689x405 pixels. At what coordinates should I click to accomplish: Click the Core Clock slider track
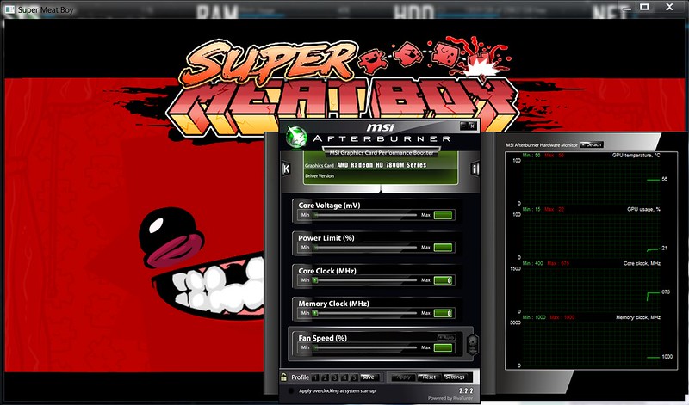tap(365, 280)
